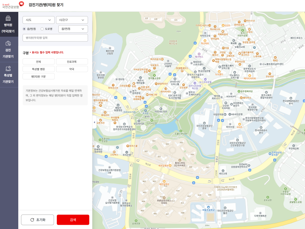Screen dimensions: 305x229
Task: Choose the 약국 category option
Action: pyautogui.click(x=72, y=69)
